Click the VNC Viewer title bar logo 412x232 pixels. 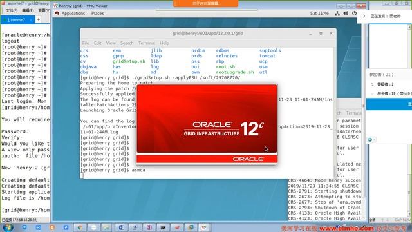click(56, 6)
